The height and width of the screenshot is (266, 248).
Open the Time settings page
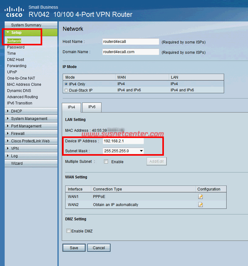pos(11,53)
